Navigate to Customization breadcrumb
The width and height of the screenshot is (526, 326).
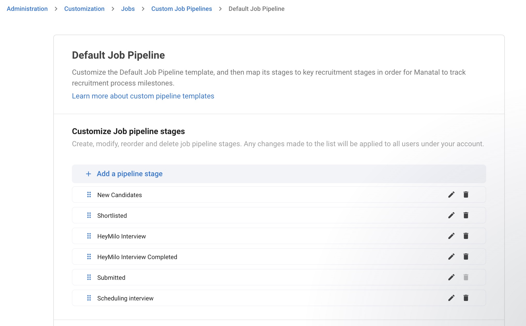point(84,9)
